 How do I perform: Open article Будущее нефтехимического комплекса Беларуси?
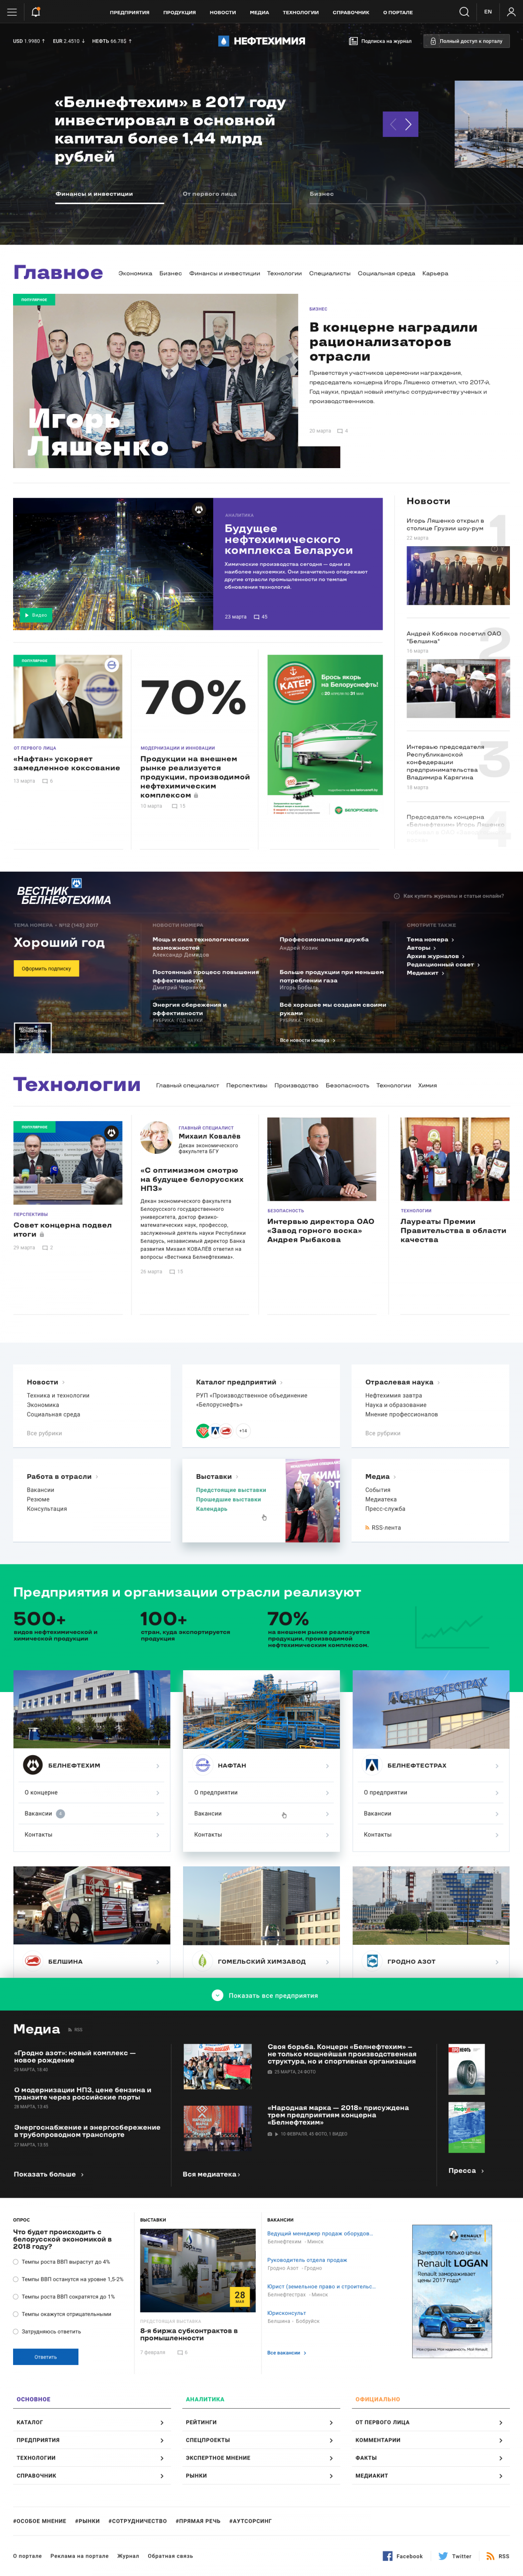tap(288, 539)
